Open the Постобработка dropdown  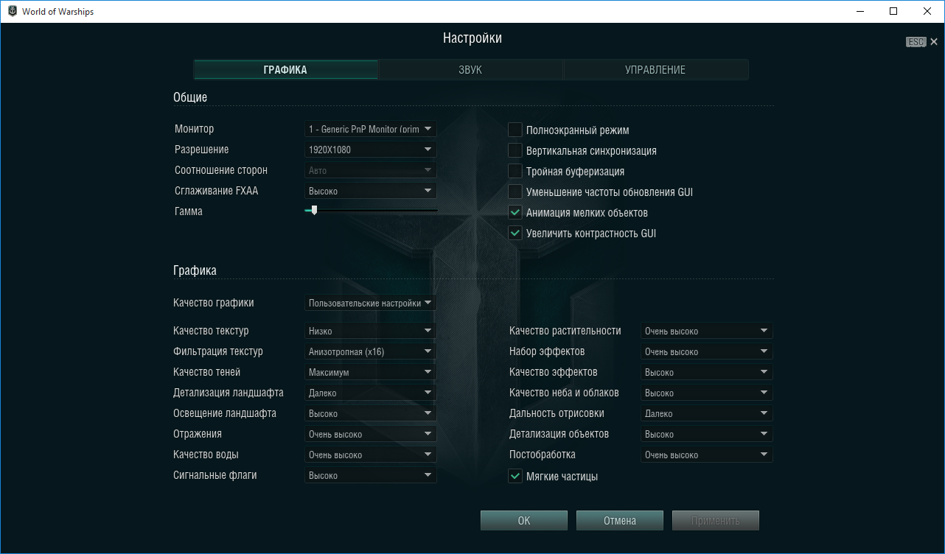coord(707,455)
